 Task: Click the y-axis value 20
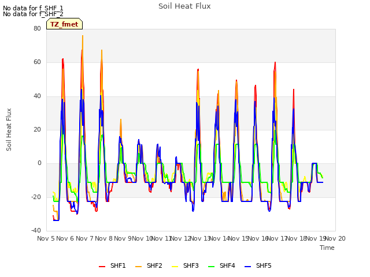point(37,129)
